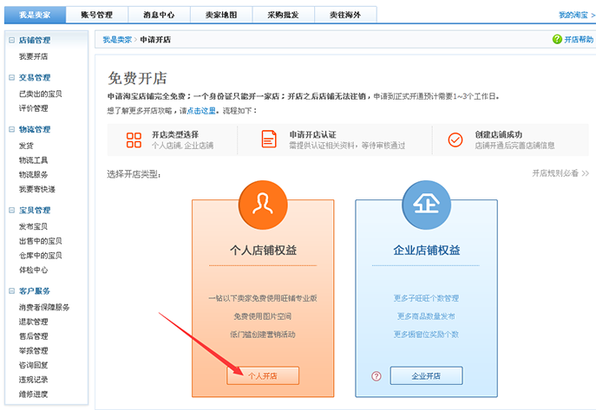Select 退款管理 in the sidebar
The width and height of the screenshot is (596, 410).
pyautogui.click(x=34, y=322)
